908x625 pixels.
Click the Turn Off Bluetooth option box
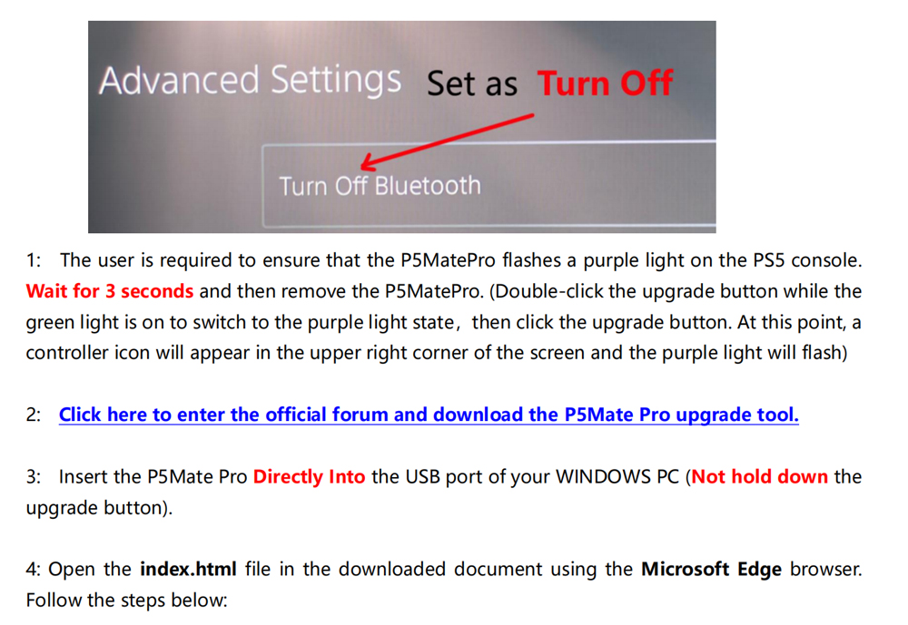click(x=489, y=185)
